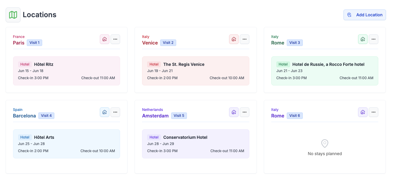Add a stay to the Venice card
Viewport: 397px width, 183px height.
pos(234,39)
